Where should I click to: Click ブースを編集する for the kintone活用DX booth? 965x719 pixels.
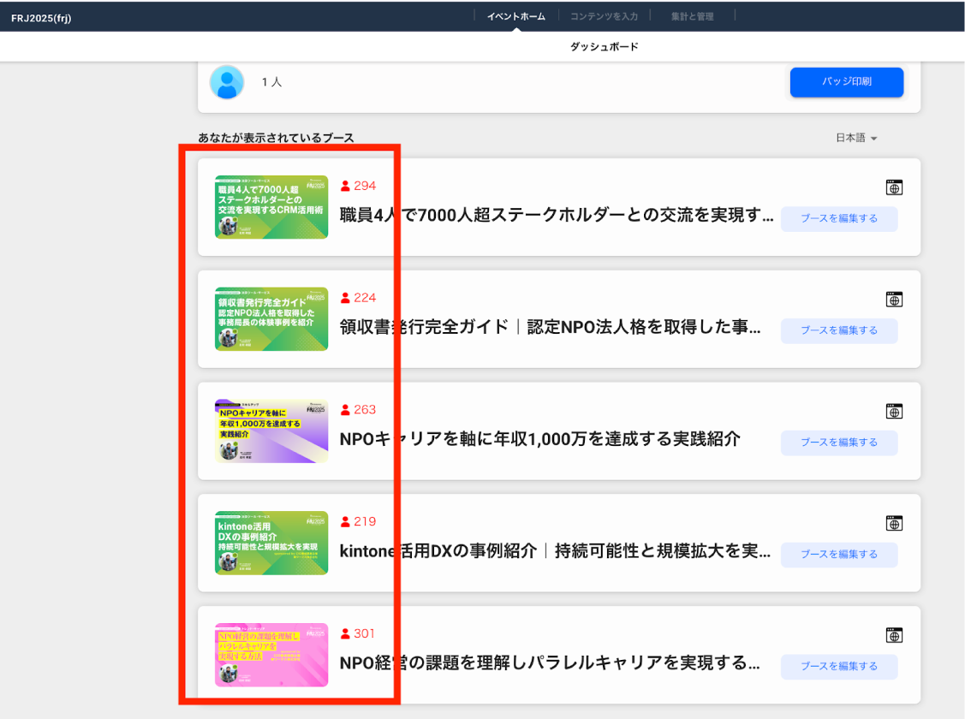click(x=838, y=555)
